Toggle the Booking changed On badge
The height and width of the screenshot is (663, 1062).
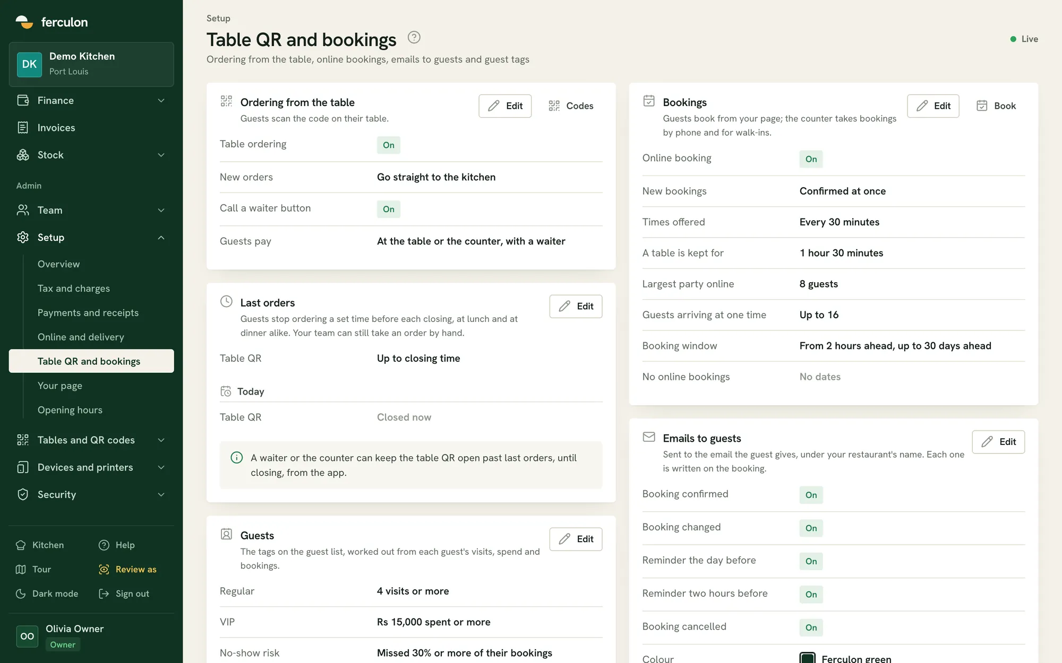[811, 528]
